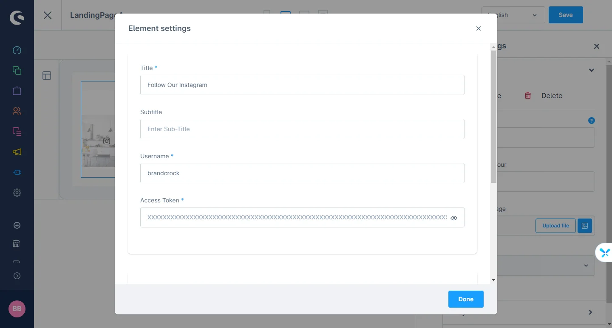This screenshot has height=328, width=612.
Task: Expand the collapsed sidebar with the arrow icon
Action: click(x=17, y=276)
